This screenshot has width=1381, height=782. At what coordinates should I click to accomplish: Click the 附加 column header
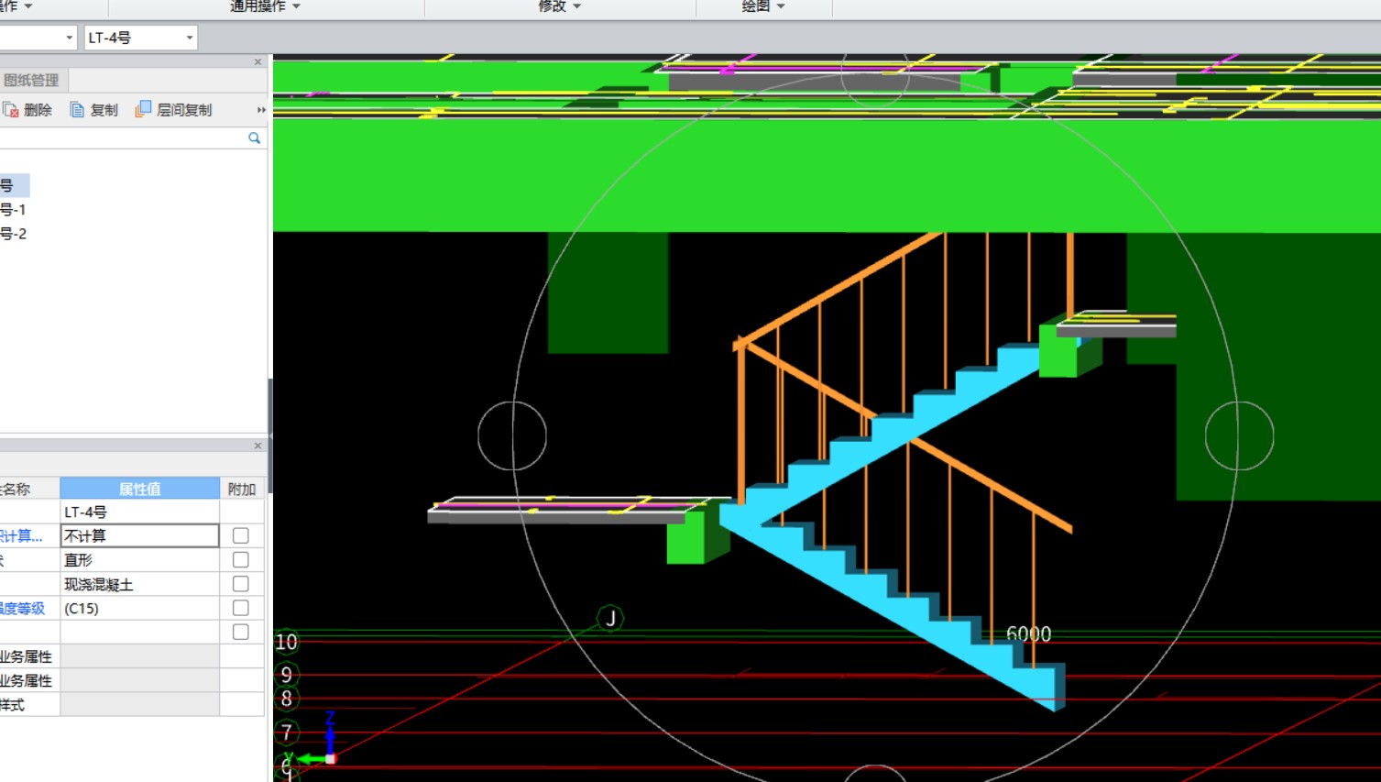(242, 489)
